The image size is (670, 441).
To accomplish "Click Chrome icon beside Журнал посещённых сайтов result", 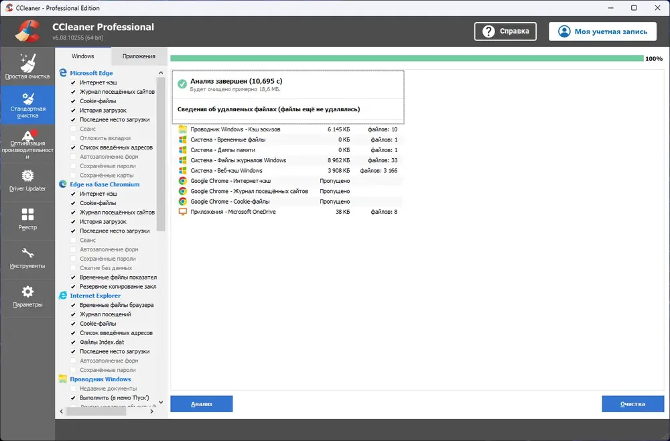I will 182,191.
